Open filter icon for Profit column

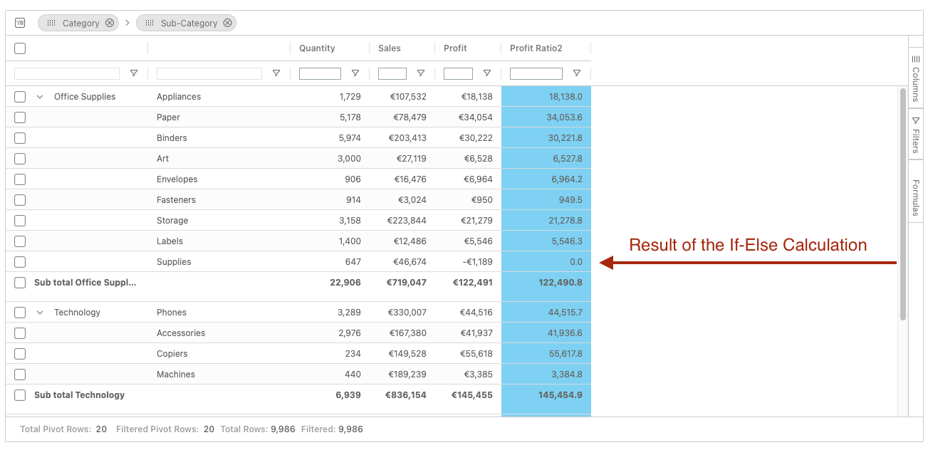click(x=486, y=73)
